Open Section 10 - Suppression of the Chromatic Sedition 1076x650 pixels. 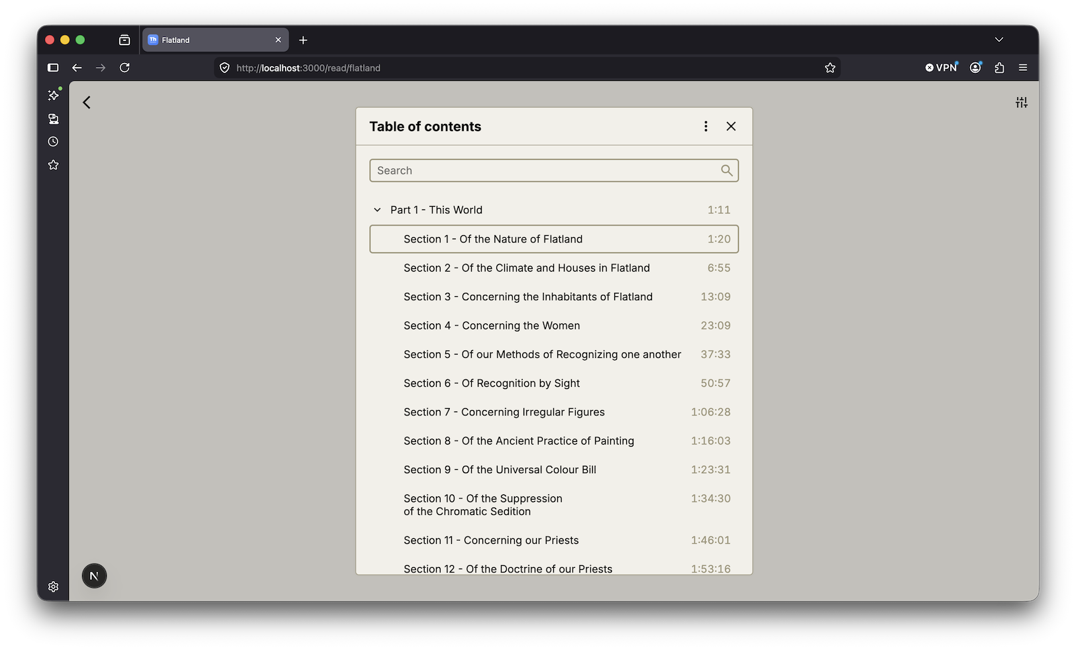(554, 505)
